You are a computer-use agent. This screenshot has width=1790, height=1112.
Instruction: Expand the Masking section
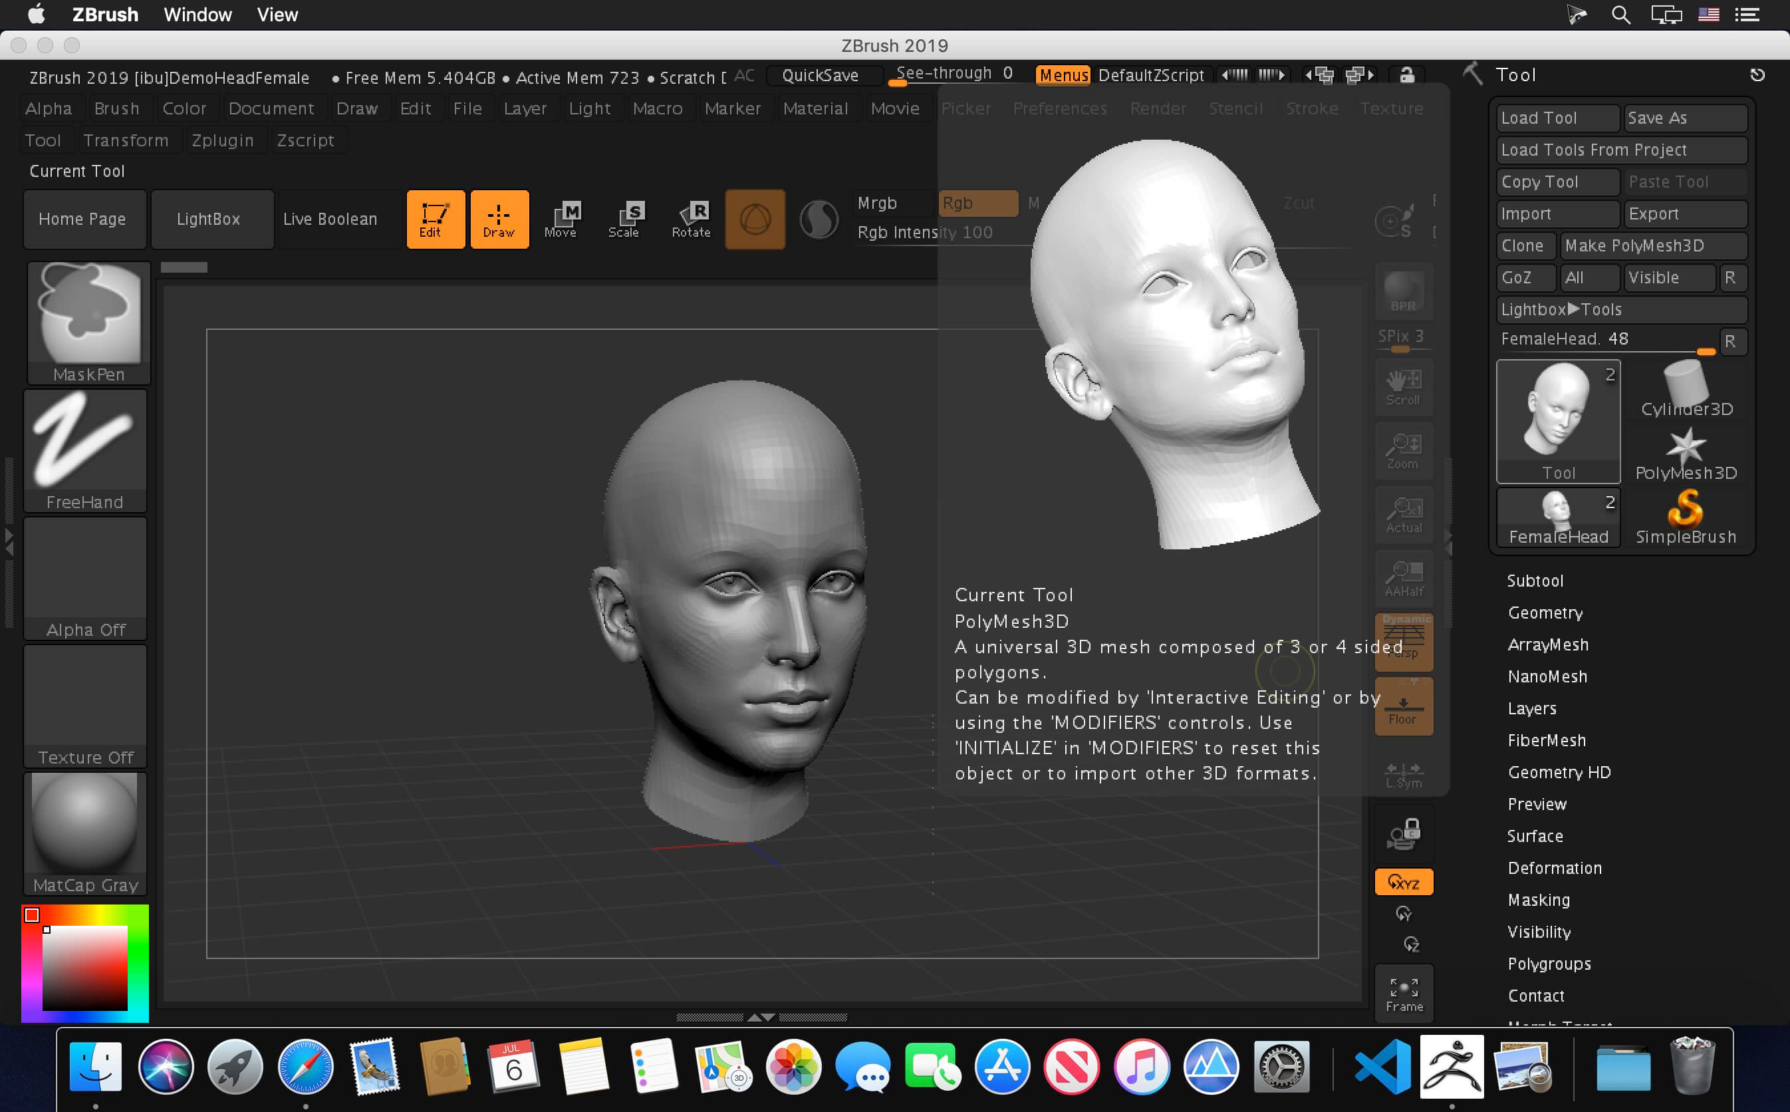(x=1539, y=899)
